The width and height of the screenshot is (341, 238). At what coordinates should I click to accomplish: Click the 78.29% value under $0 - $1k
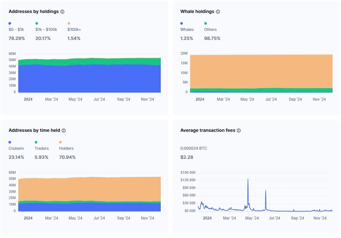click(x=17, y=38)
